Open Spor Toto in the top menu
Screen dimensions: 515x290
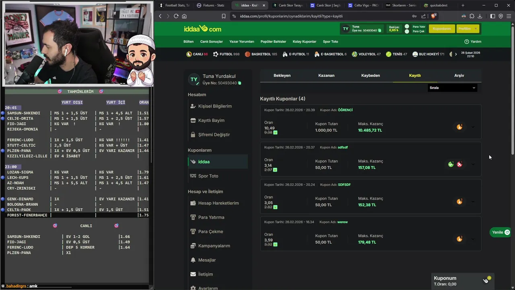click(x=330, y=41)
